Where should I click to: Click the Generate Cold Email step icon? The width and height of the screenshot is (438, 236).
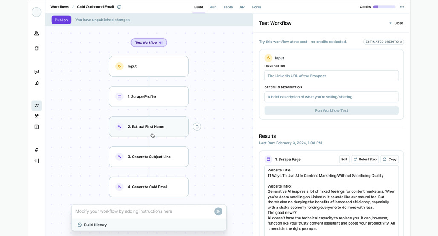click(119, 187)
